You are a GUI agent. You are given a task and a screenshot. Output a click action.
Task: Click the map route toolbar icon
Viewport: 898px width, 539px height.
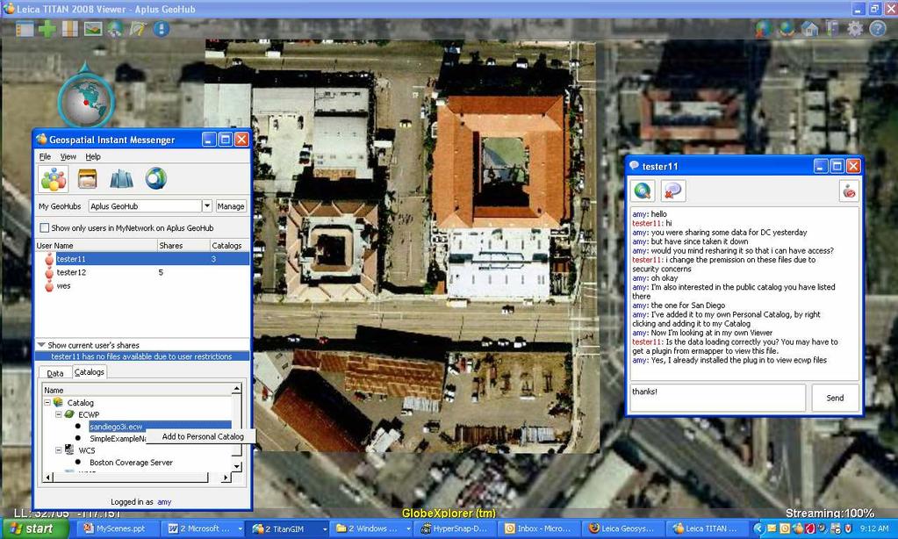click(138, 29)
